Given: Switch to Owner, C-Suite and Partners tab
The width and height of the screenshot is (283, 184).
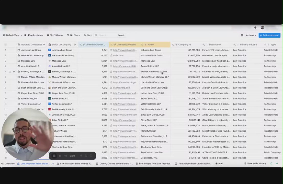Looking at the screenshot, I should 115,164.
